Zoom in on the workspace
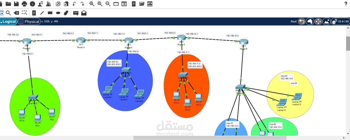Image resolution: width=350 pixels, height=140 pixels. pos(92,4)
